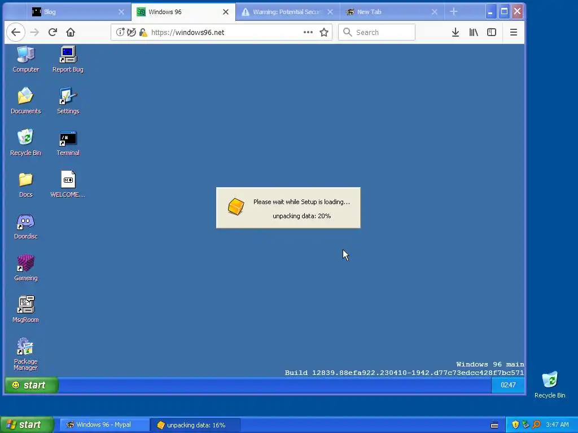Close the Warning security tab
This screenshot has height=433, width=578.
(330, 12)
